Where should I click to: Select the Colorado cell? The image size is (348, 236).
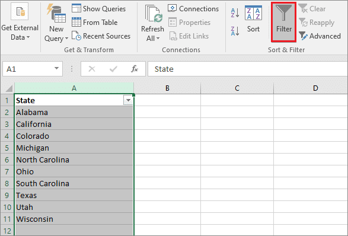(x=74, y=136)
